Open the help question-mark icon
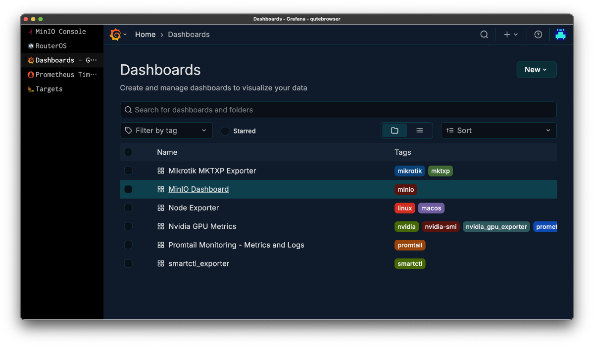Viewport: 594px width, 347px height. 538,34
